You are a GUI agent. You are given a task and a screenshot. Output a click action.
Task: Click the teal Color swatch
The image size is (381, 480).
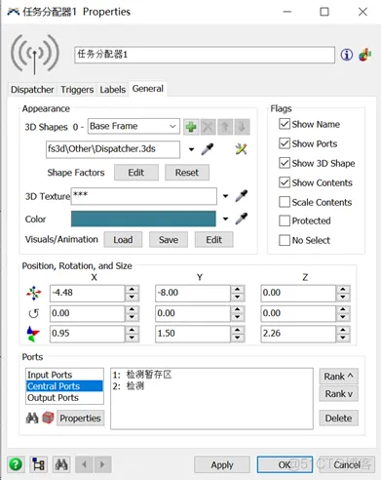pyautogui.click(x=143, y=219)
